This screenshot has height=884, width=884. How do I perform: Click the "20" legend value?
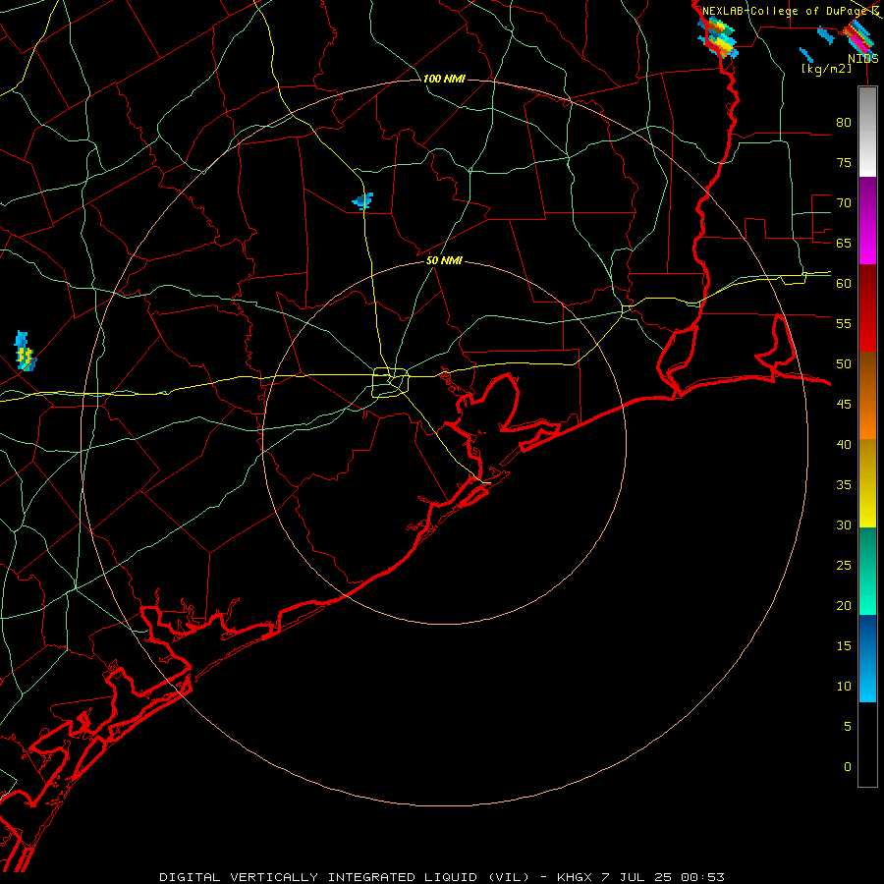(x=844, y=606)
